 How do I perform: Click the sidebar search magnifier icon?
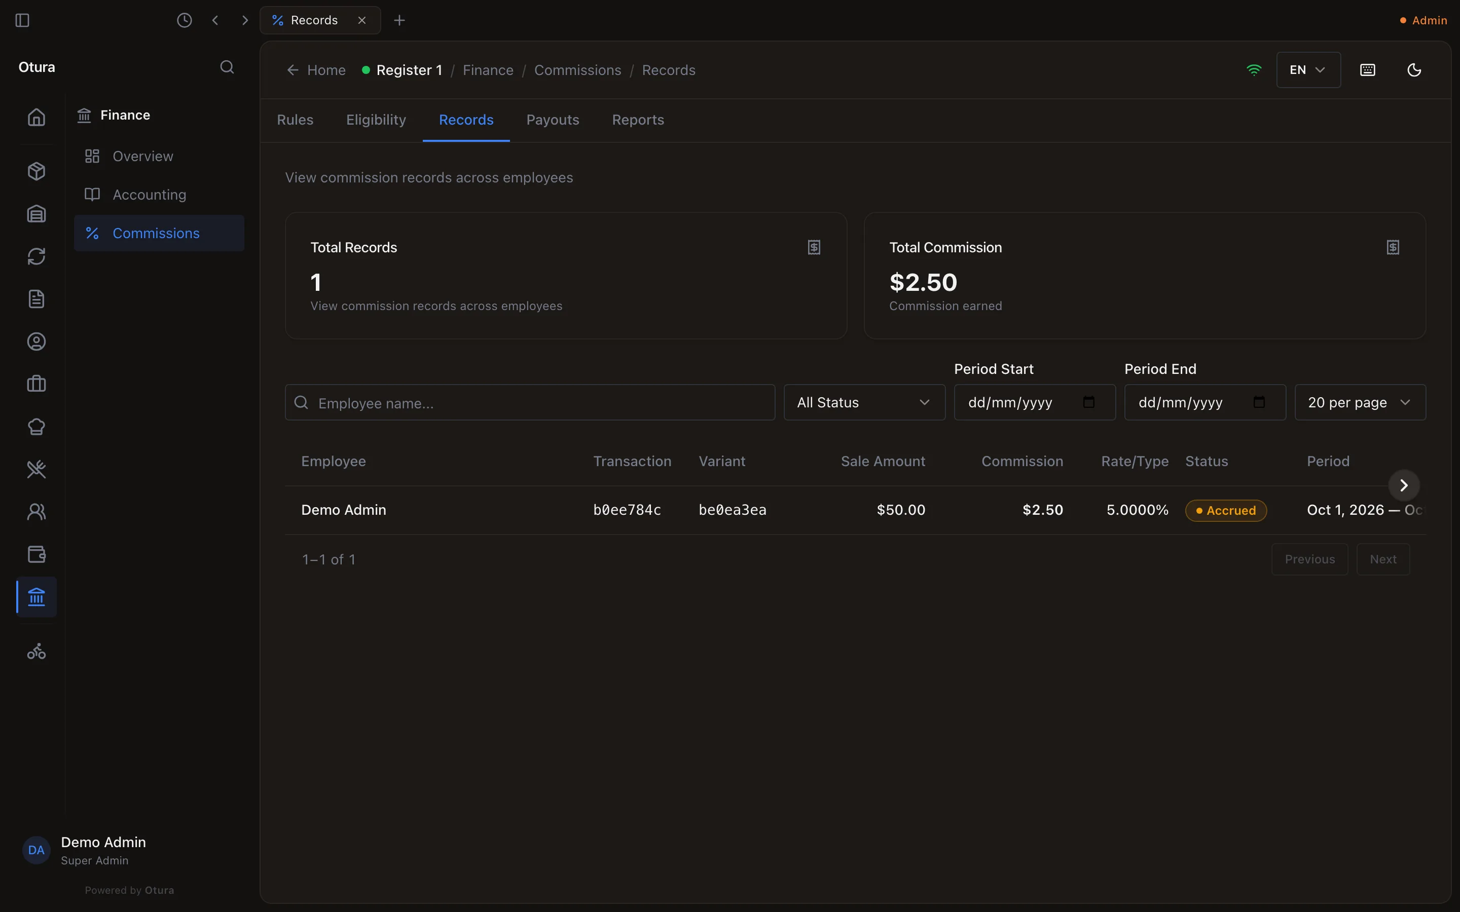[x=227, y=67]
